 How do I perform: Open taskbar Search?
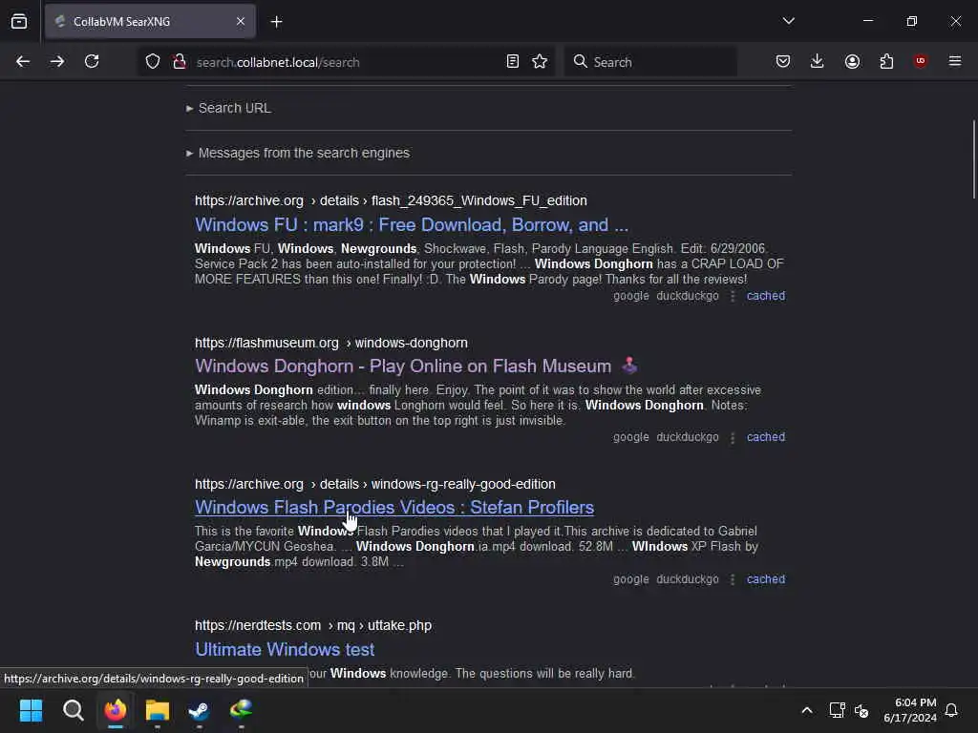[73, 710]
